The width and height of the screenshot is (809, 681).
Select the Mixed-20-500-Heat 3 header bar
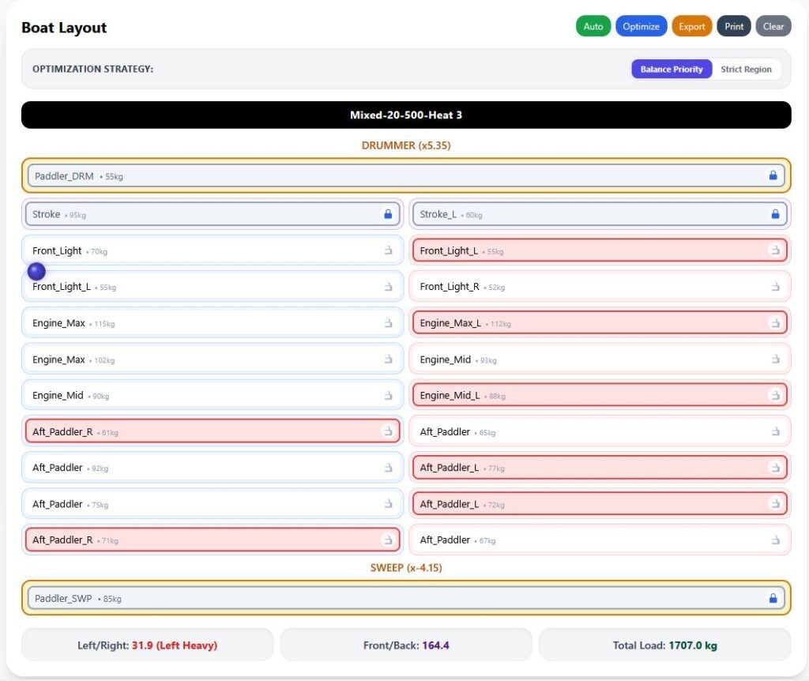click(406, 115)
